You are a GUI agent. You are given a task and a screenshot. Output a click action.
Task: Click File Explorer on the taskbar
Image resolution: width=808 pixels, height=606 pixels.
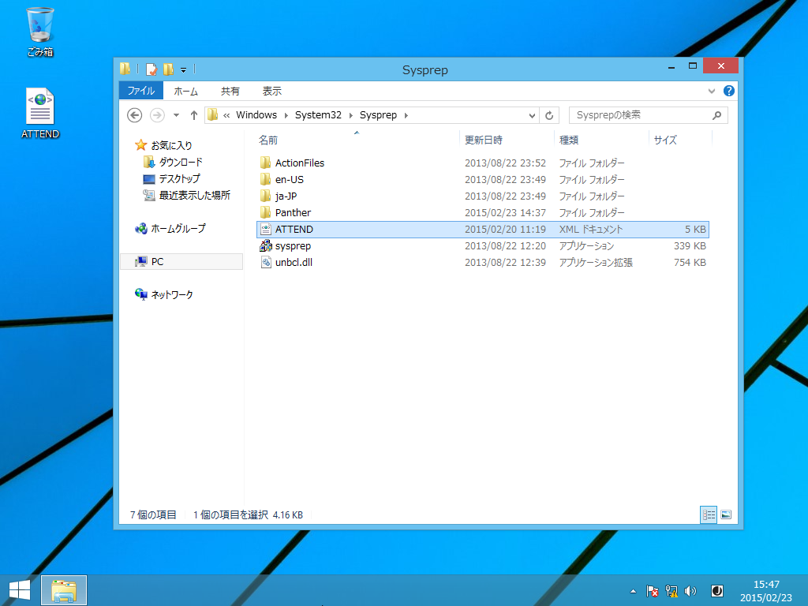64,590
